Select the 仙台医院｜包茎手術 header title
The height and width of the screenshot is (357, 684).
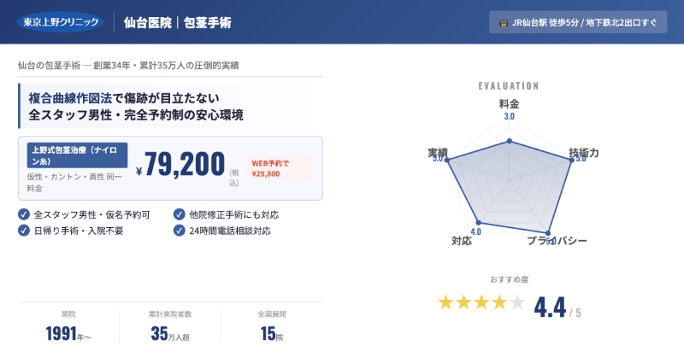point(177,22)
